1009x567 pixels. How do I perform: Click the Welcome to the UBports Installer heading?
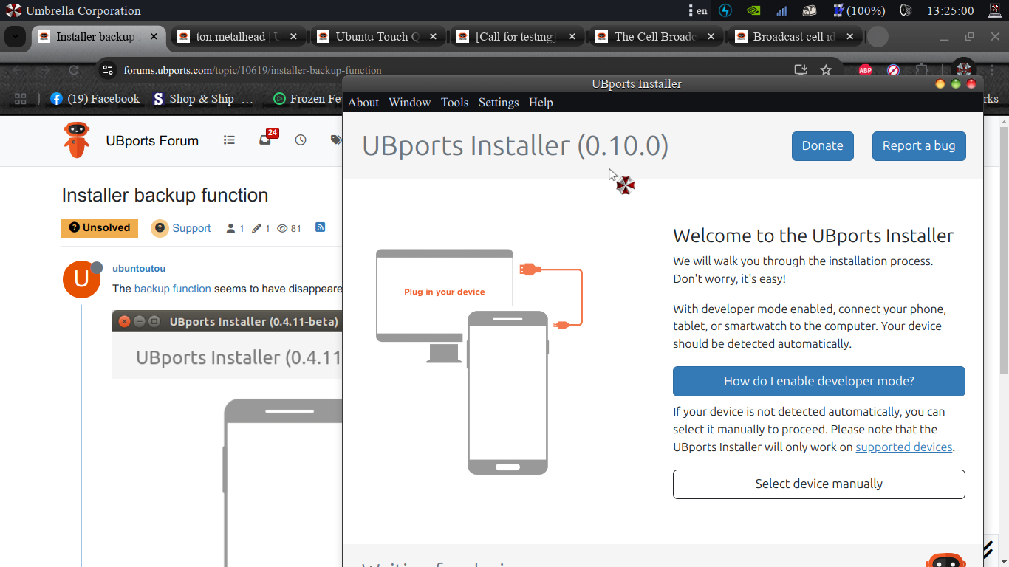[813, 236]
